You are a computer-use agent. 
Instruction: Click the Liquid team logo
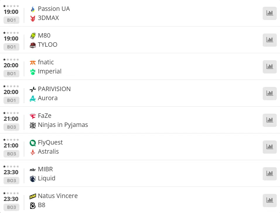tap(33, 179)
